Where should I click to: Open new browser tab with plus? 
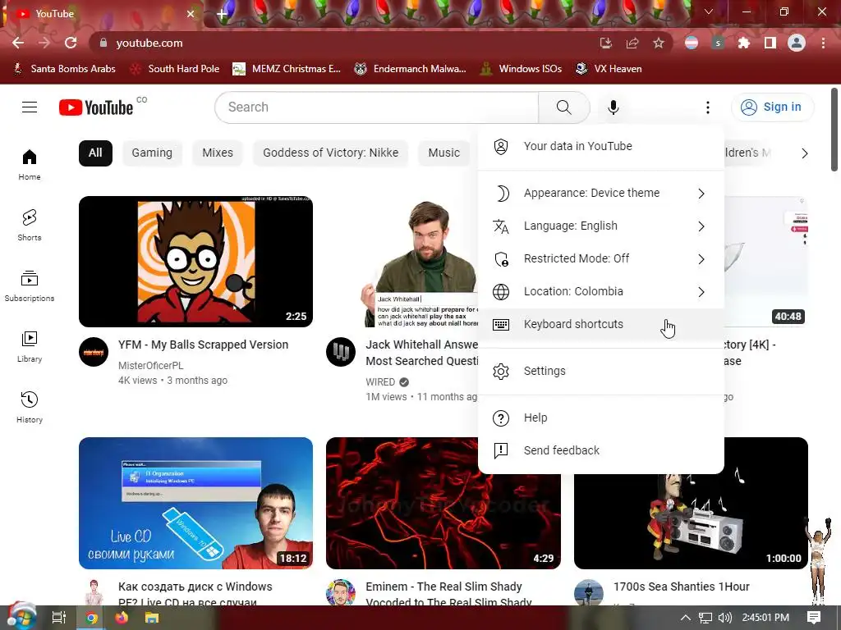point(222,13)
